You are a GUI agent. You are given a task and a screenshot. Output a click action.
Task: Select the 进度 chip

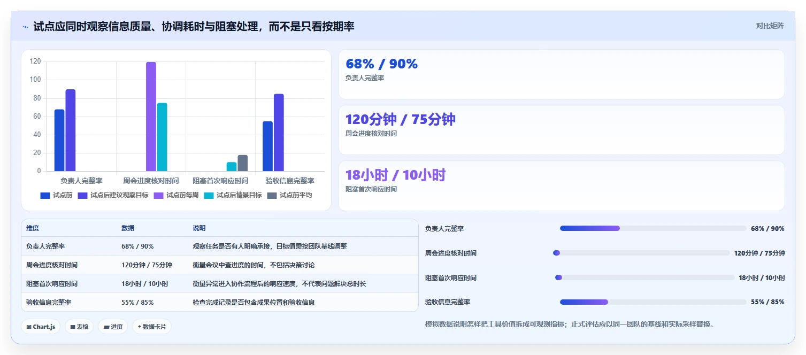click(x=113, y=327)
